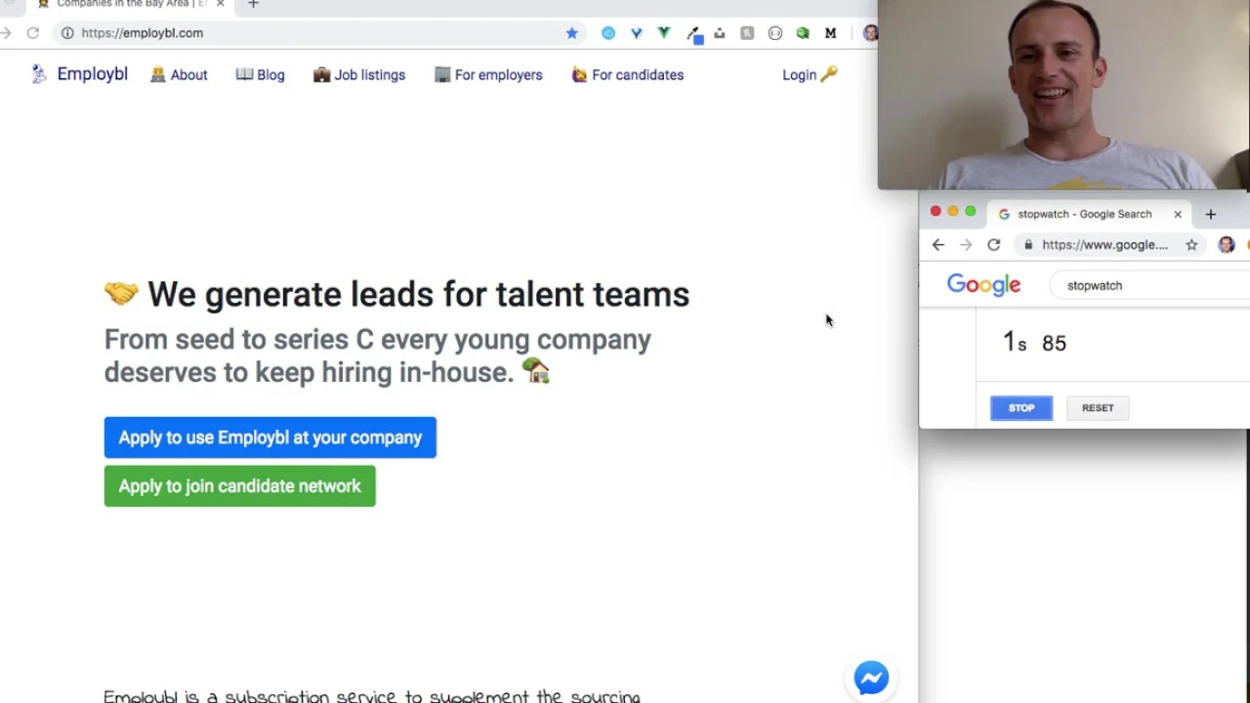The height and width of the screenshot is (703, 1250).
Task: Open Facebook Messenger chat bubble
Action: (871, 678)
